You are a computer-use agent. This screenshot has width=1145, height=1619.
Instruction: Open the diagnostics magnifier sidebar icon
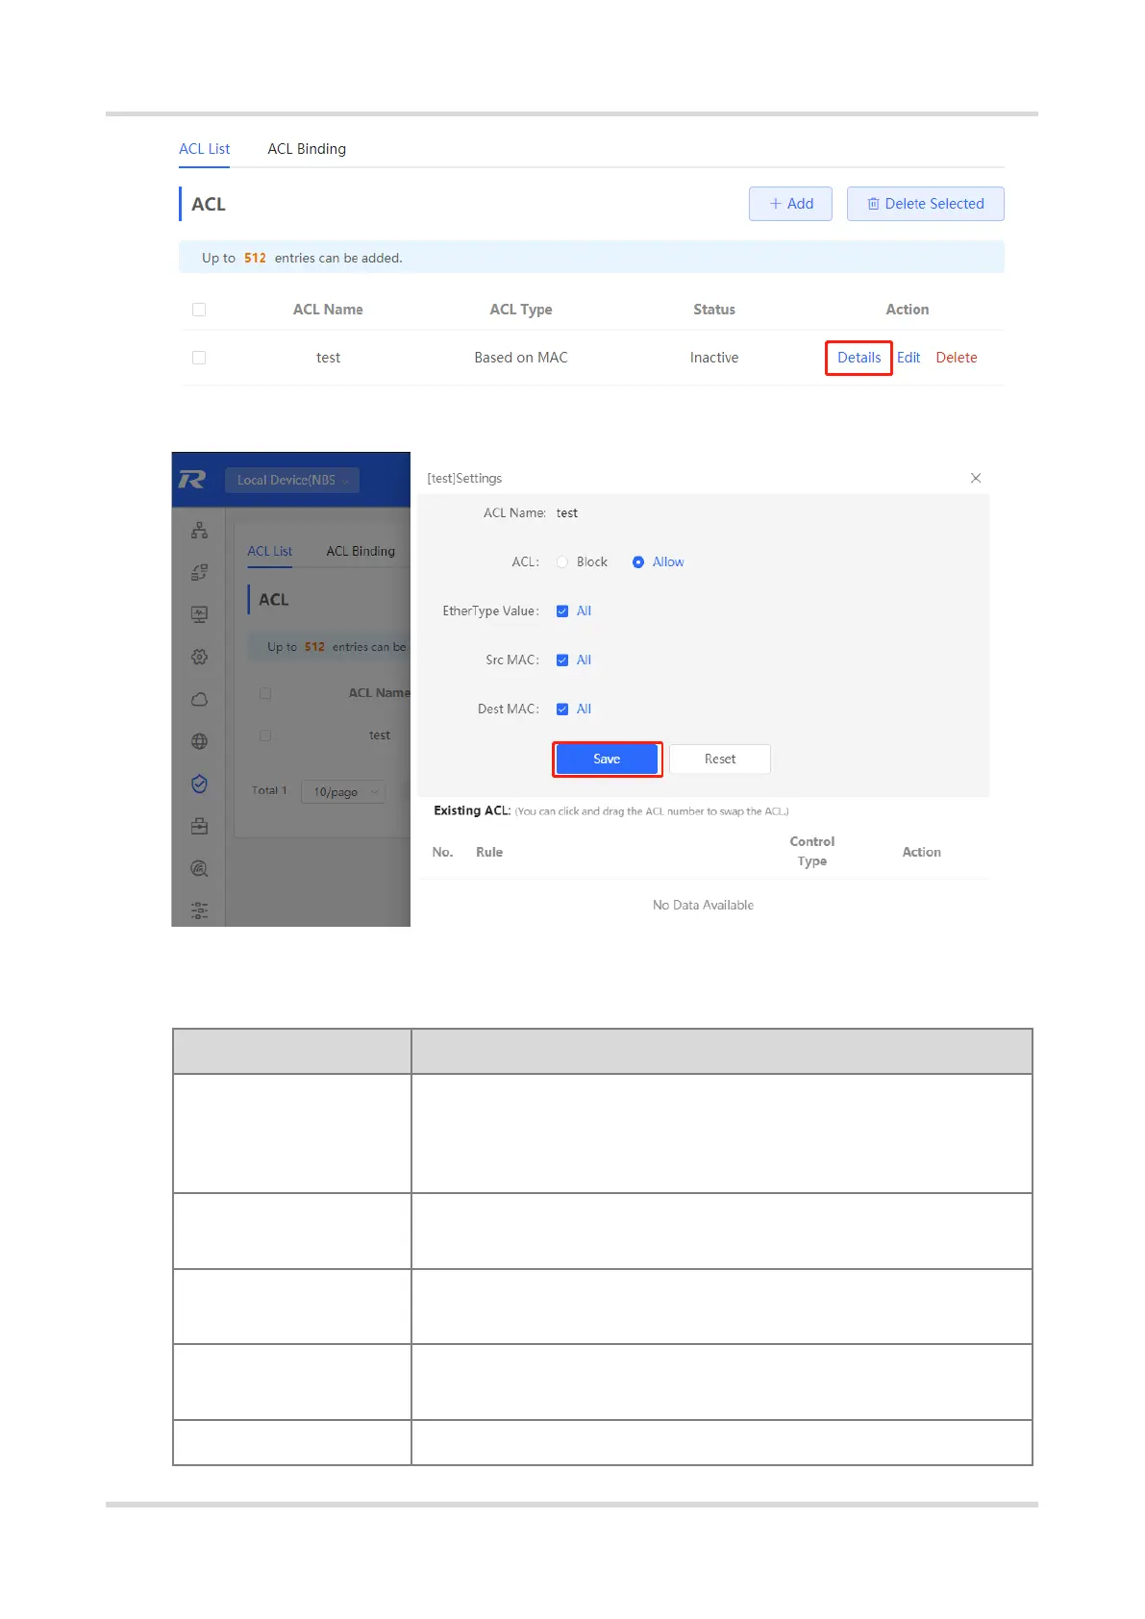coord(199,868)
